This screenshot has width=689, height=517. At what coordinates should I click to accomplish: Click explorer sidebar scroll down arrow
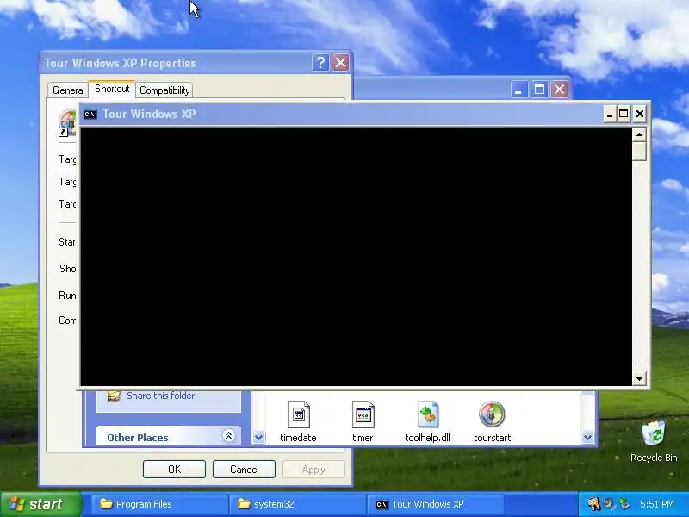[259, 438]
